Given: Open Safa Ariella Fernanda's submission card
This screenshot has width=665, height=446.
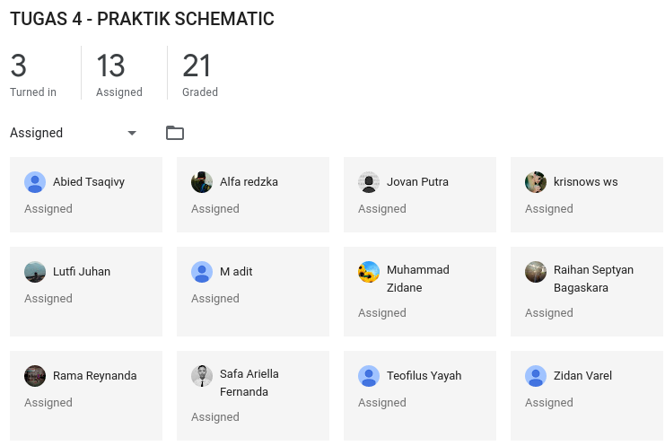Looking at the screenshot, I should 253,396.
